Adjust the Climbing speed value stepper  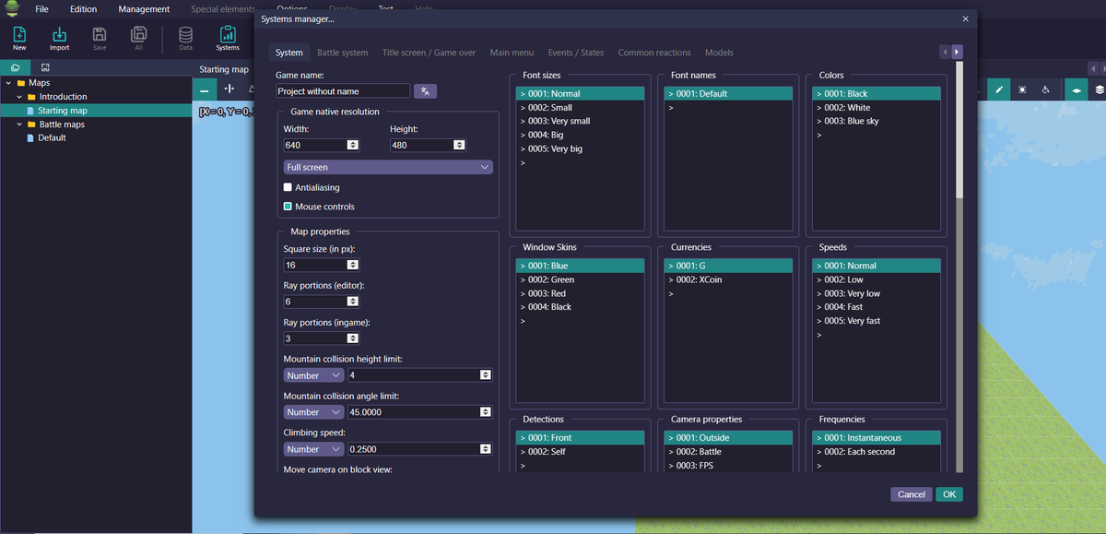point(485,449)
